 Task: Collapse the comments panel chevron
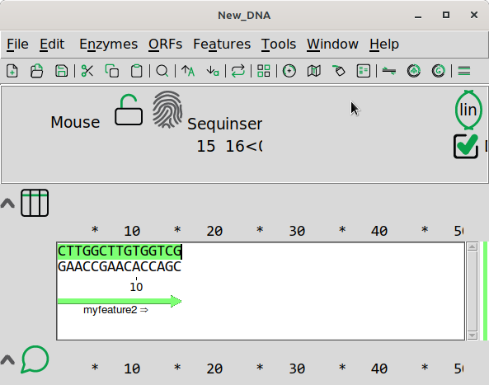7,359
